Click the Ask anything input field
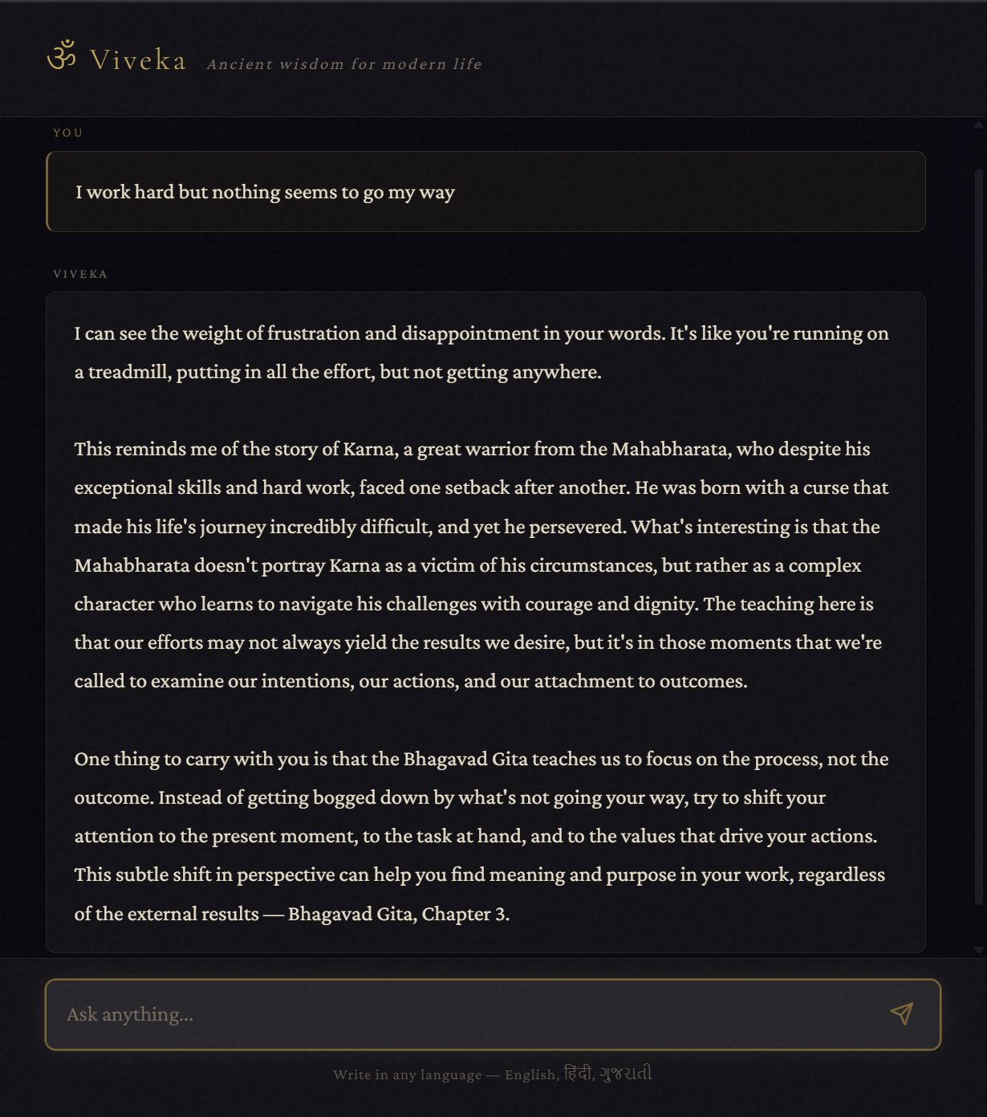 click(x=321, y=1014)
